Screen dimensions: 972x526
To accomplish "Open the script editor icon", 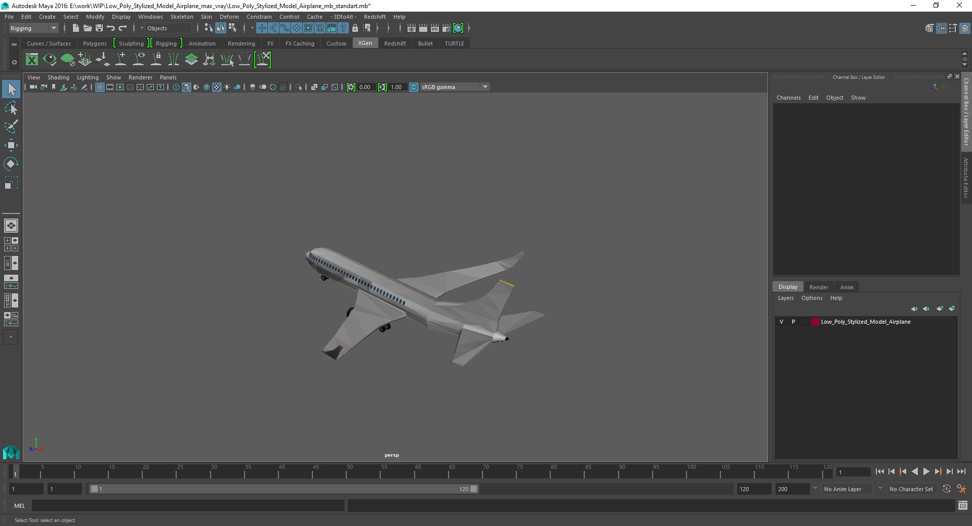I will 963,505.
